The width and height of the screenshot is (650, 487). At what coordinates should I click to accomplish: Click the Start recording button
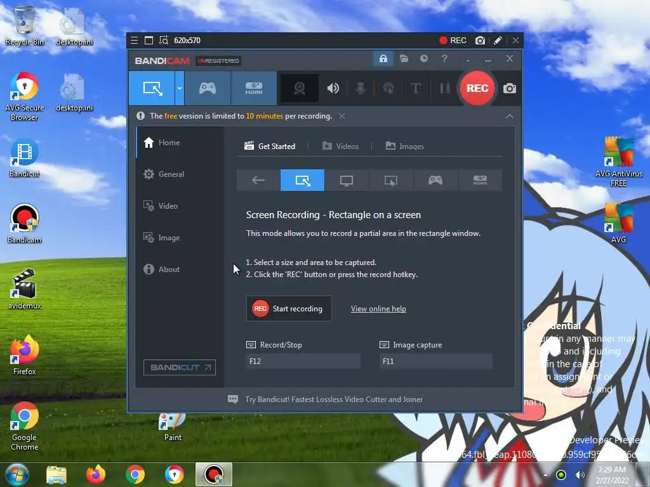[x=289, y=309]
